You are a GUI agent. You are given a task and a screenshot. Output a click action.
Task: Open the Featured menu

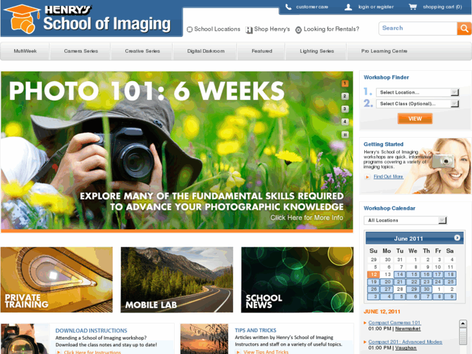[262, 51]
